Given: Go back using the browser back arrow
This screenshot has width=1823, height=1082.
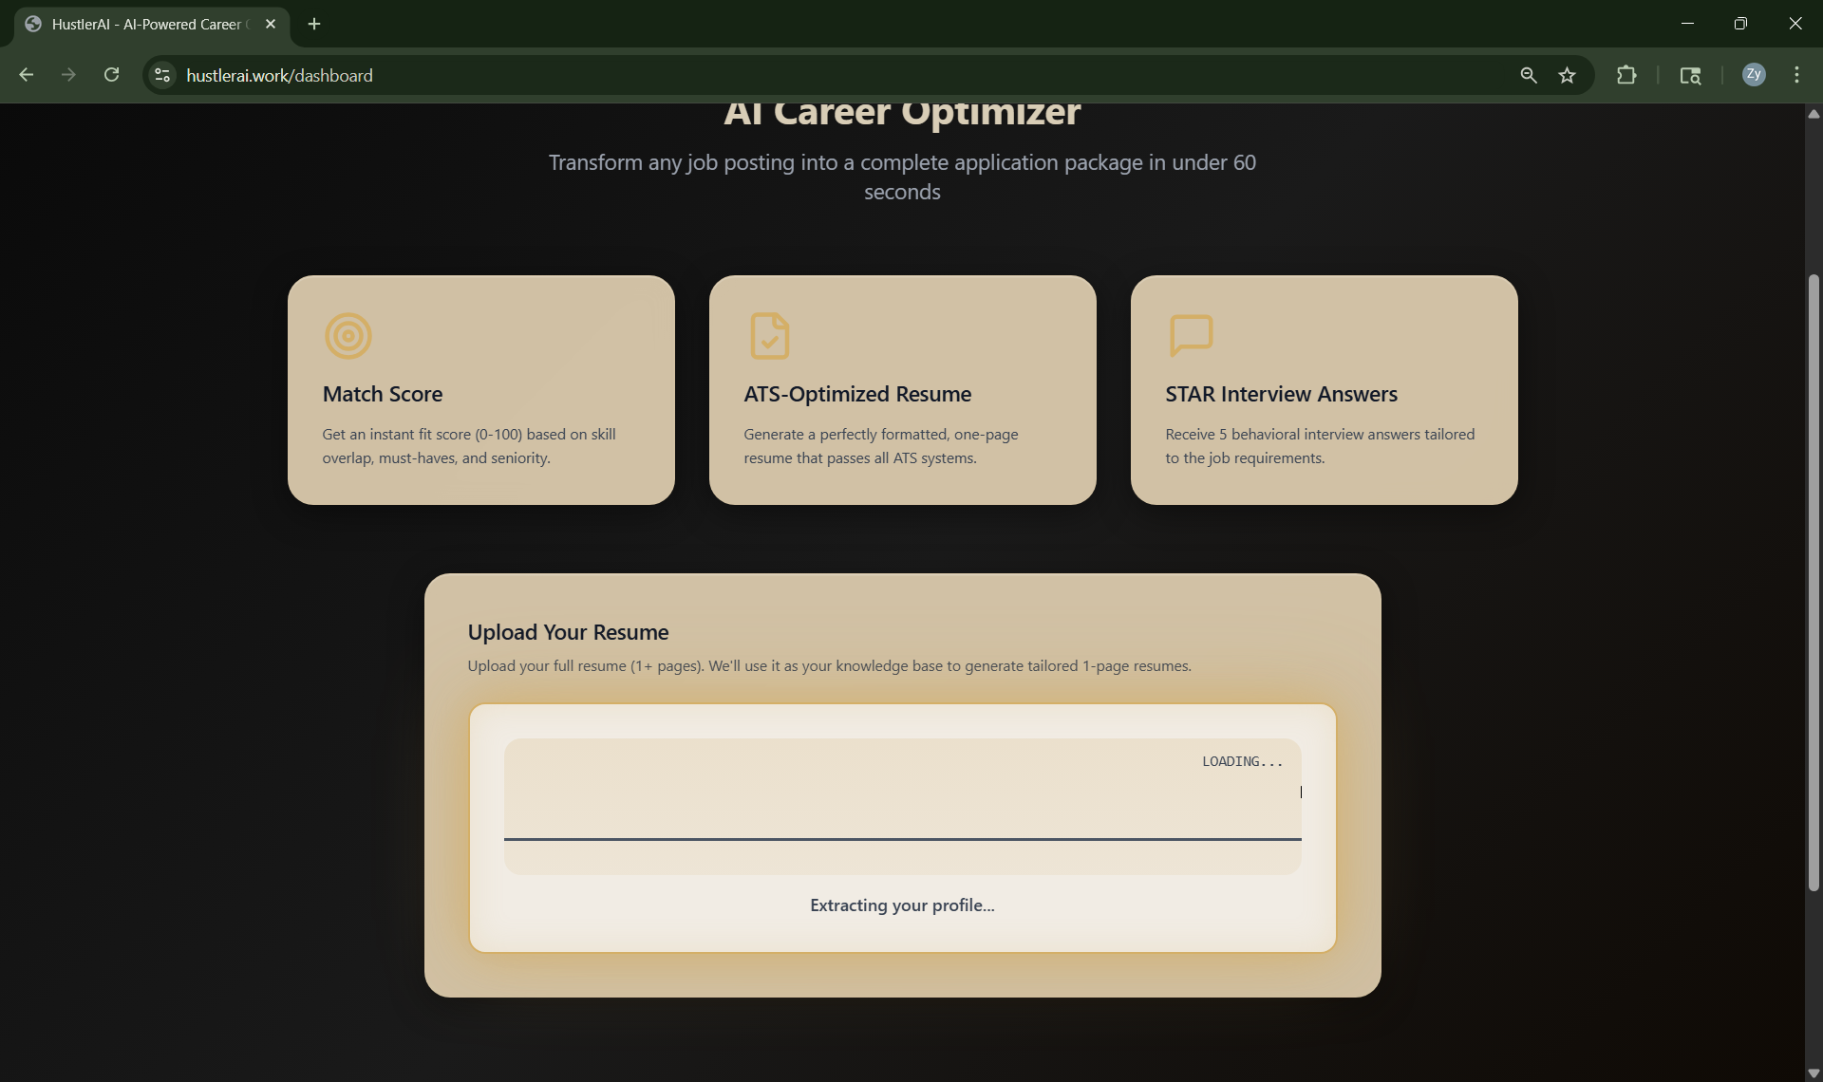Looking at the screenshot, I should 27,75.
